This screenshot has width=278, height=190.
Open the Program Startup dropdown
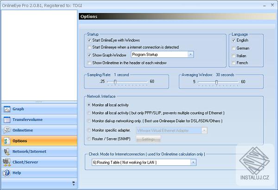(x=190, y=55)
